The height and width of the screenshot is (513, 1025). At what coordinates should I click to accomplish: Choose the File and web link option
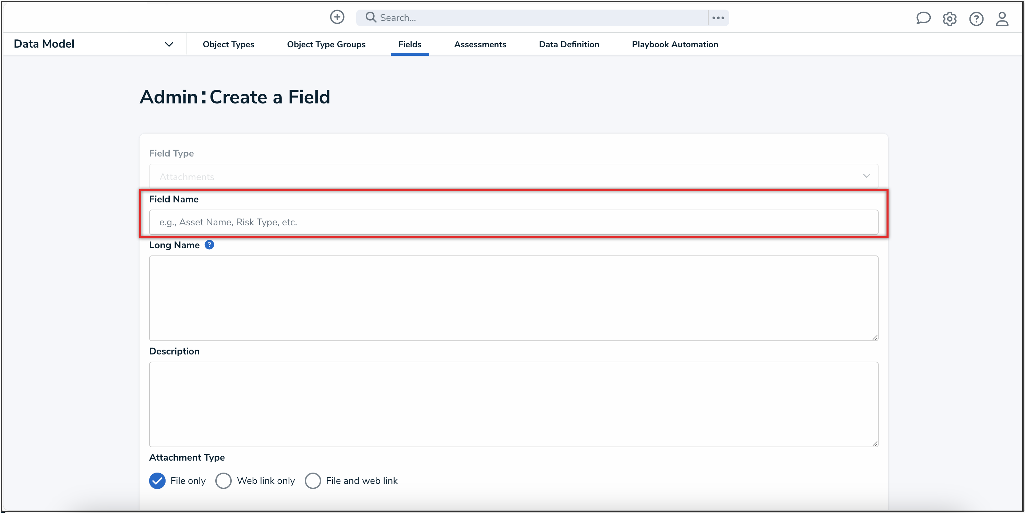point(313,480)
